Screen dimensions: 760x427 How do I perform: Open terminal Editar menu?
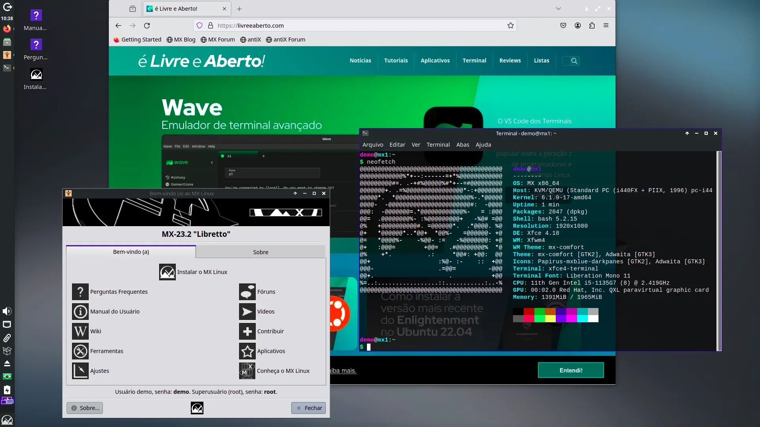point(397,145)
